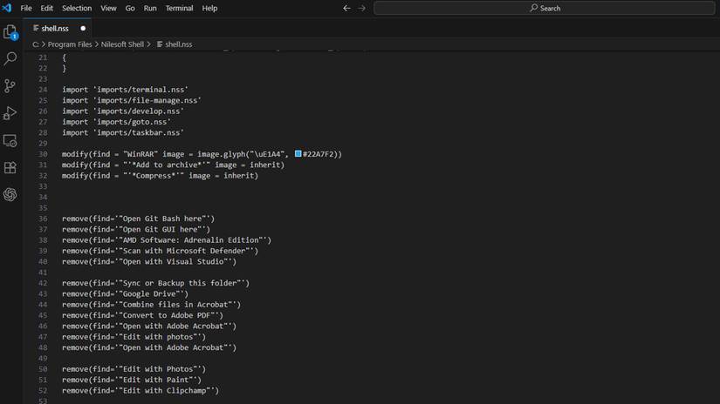
Task: Click the "Edit with photos" line 47
Action: point(134,337)
